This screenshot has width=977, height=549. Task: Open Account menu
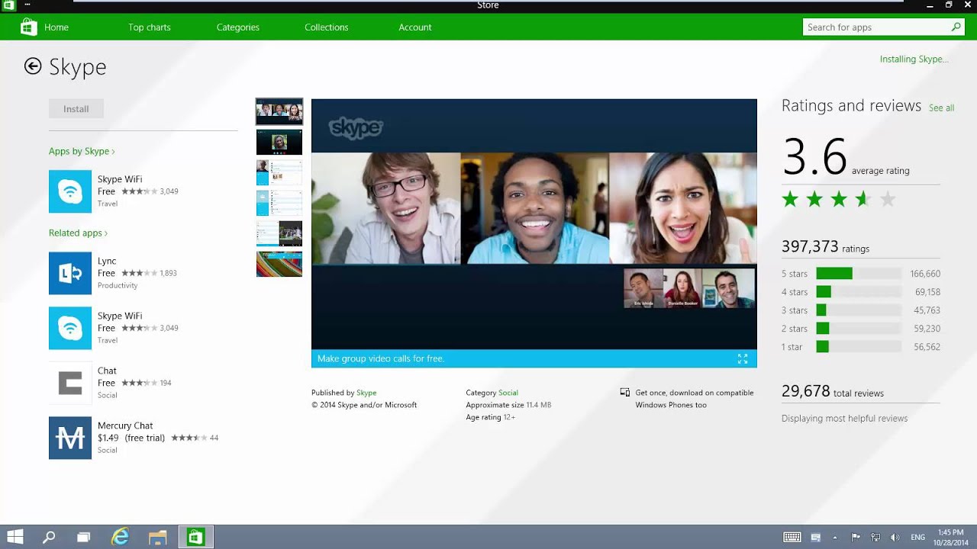415,27
